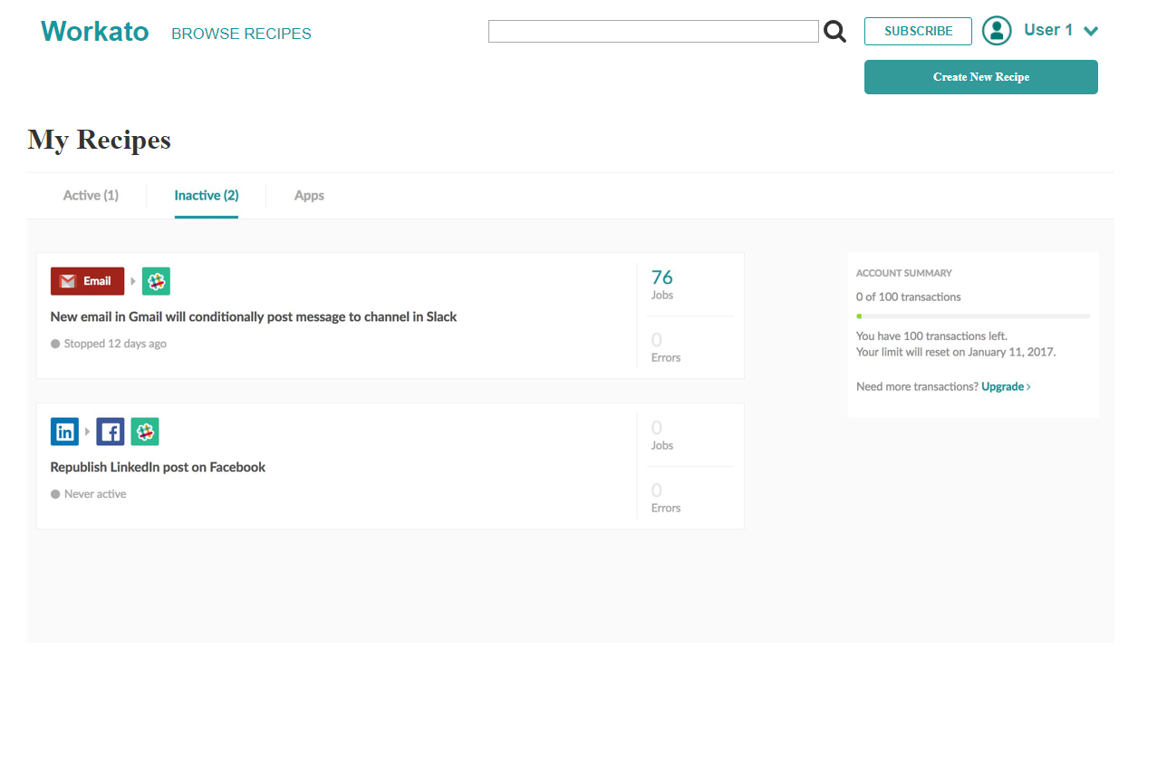The height and width of the screenshot is (778, 1167).
Task: Click the Stopped 12 days ago status text
Action: 115,345
